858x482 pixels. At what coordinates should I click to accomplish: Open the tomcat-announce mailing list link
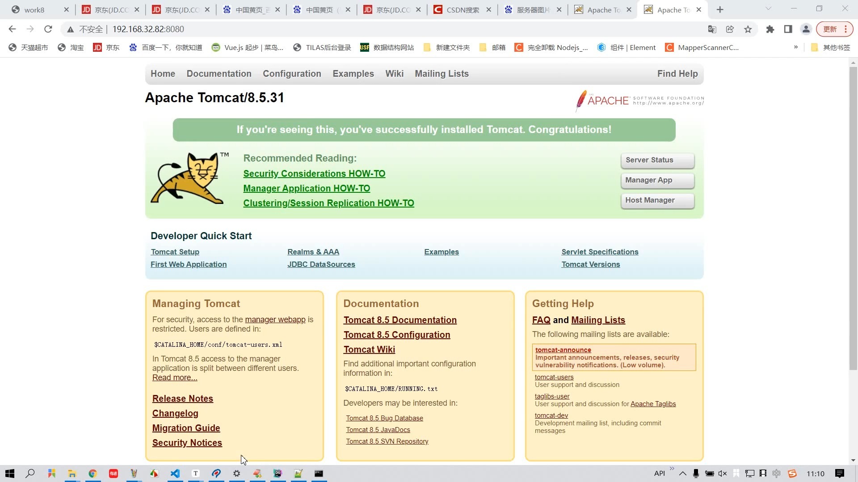563,350
